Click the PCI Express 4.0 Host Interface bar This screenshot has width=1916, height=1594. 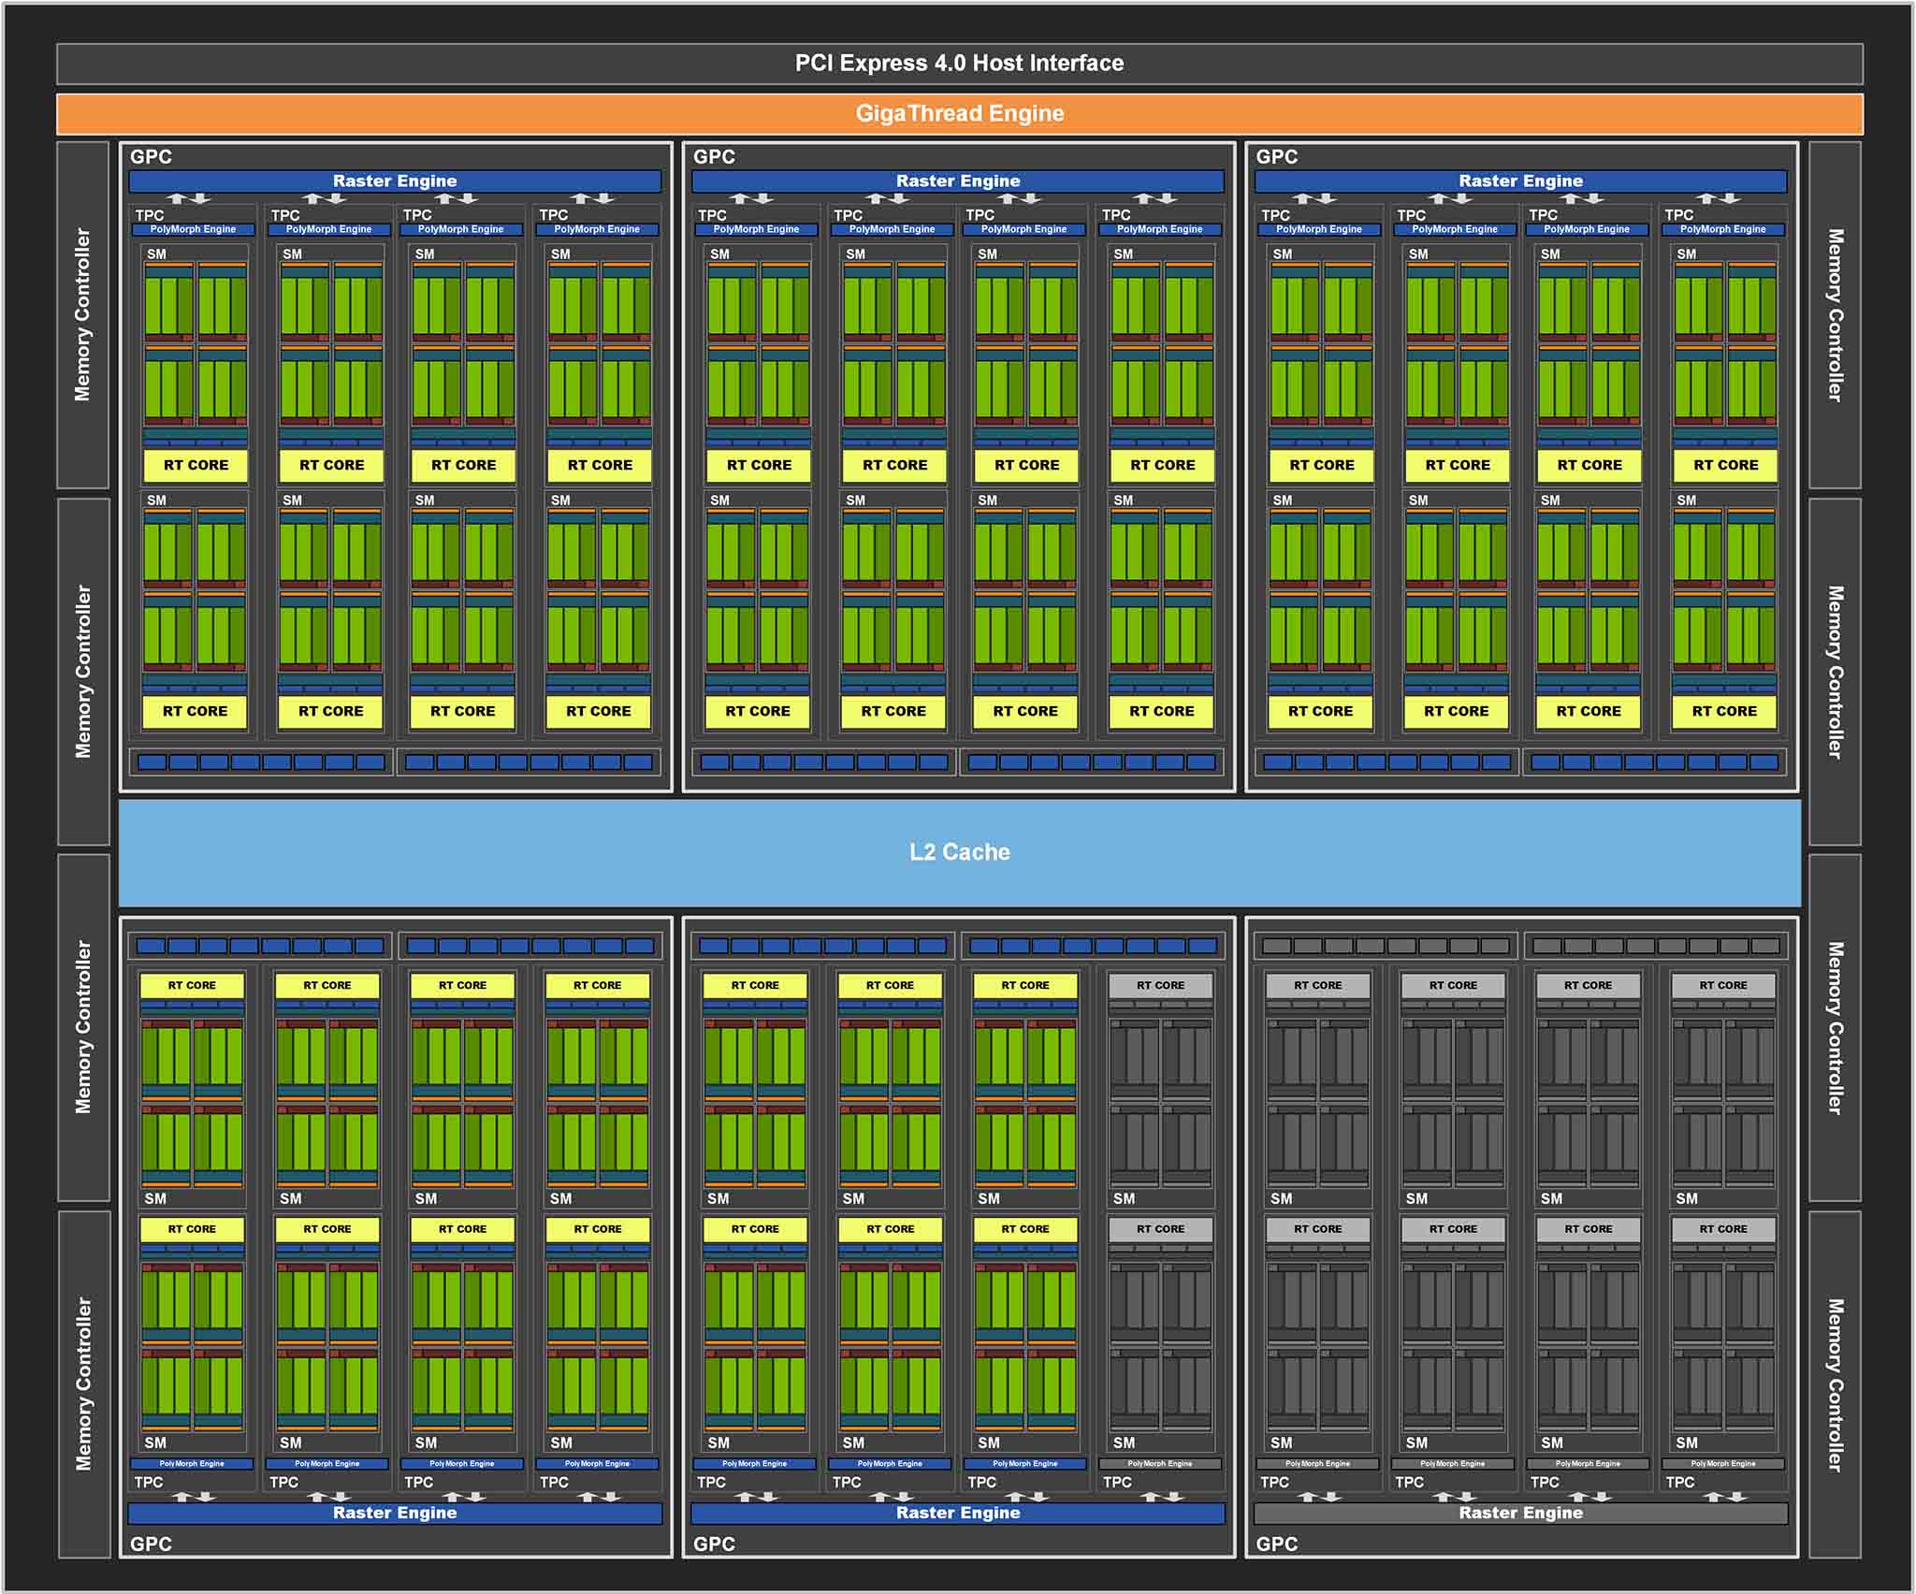tap(959, 64)
